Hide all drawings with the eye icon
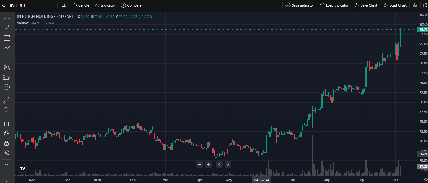 (7, 153)
